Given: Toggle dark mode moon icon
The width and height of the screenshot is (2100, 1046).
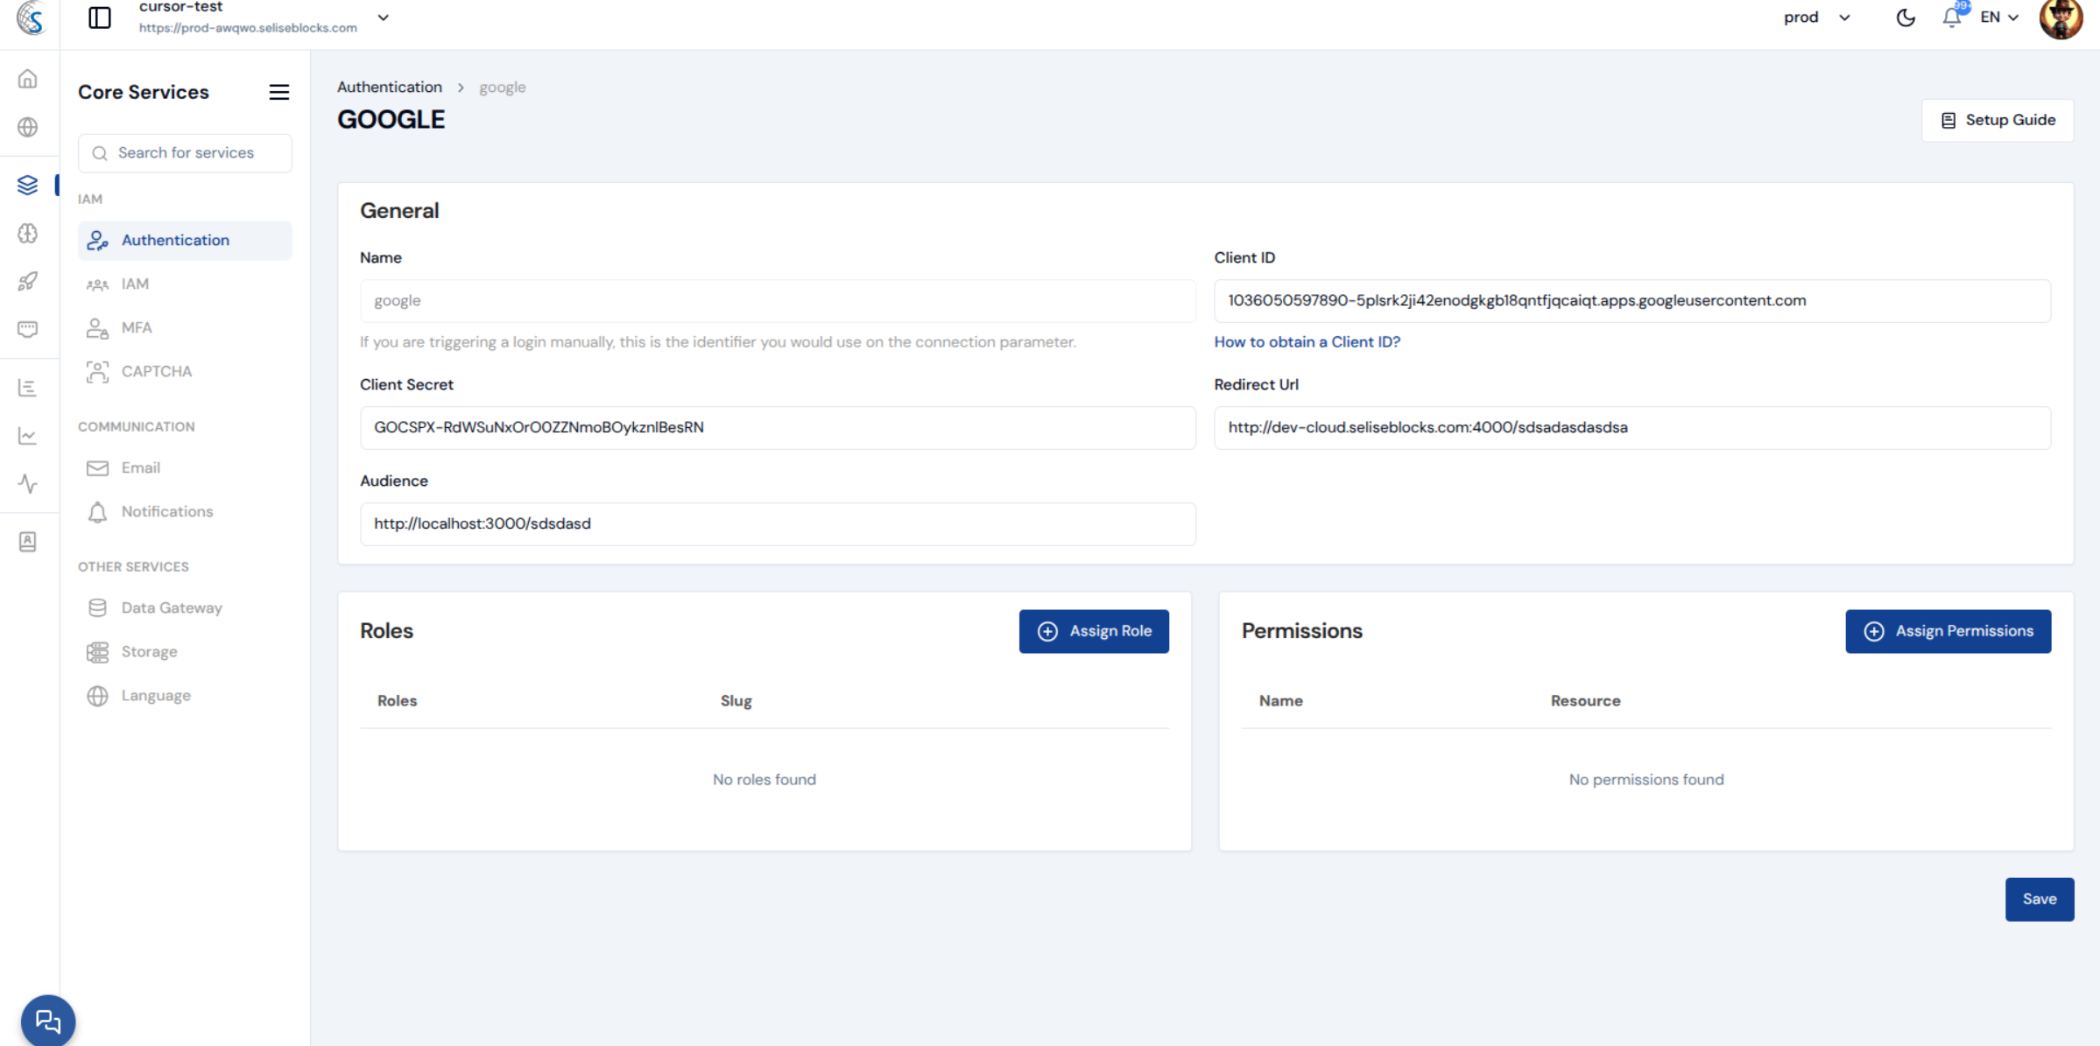Looking at the screenshot, I should pyautogui.click(x=1906, y=18).
